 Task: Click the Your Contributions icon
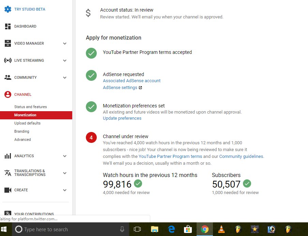point(8,213)
